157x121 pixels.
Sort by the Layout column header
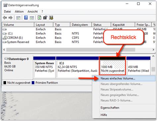[44, 25]
